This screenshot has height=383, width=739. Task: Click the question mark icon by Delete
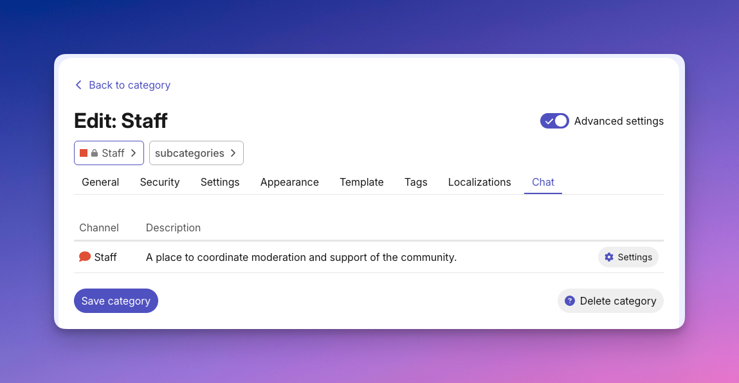[x=570, y=301]
